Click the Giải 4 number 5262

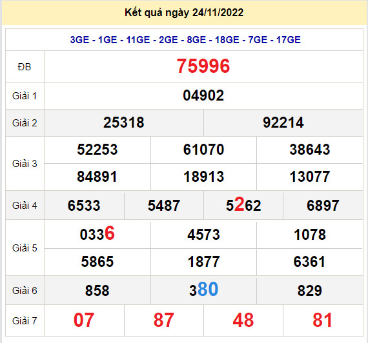tap(243, 204)
